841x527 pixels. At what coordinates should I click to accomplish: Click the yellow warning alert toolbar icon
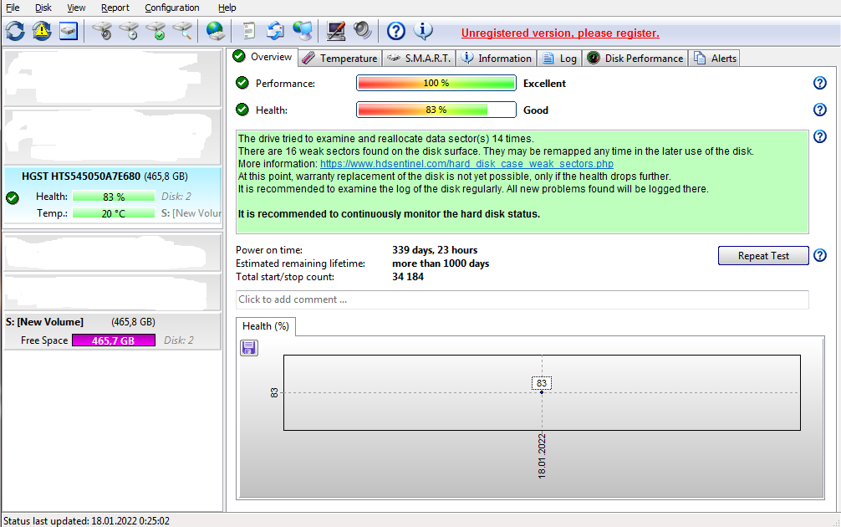[x=42, y=32]
